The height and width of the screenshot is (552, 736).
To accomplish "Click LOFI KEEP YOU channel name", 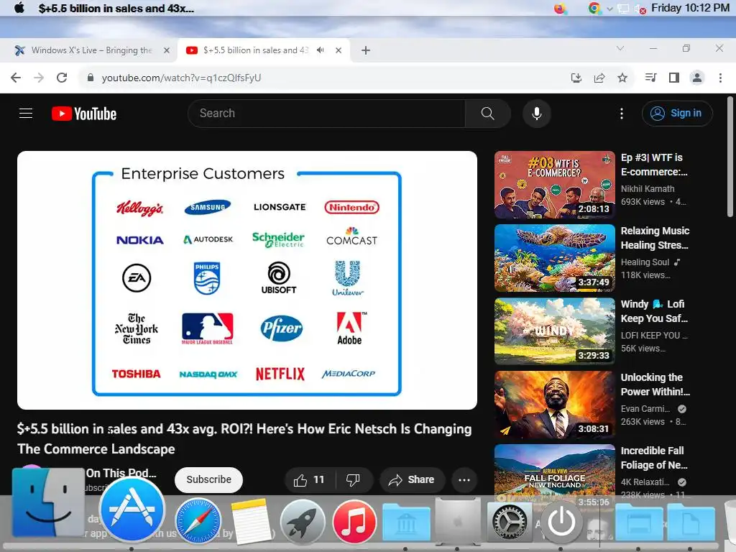I will click(654, 335).
